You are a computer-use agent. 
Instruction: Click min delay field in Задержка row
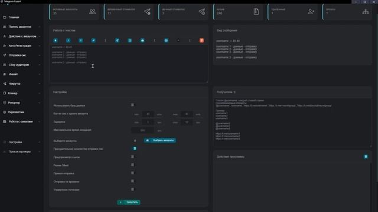[x=148, y=122]
